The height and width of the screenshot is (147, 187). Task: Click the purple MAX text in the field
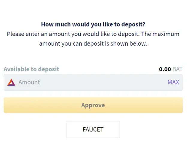(173, 82)
